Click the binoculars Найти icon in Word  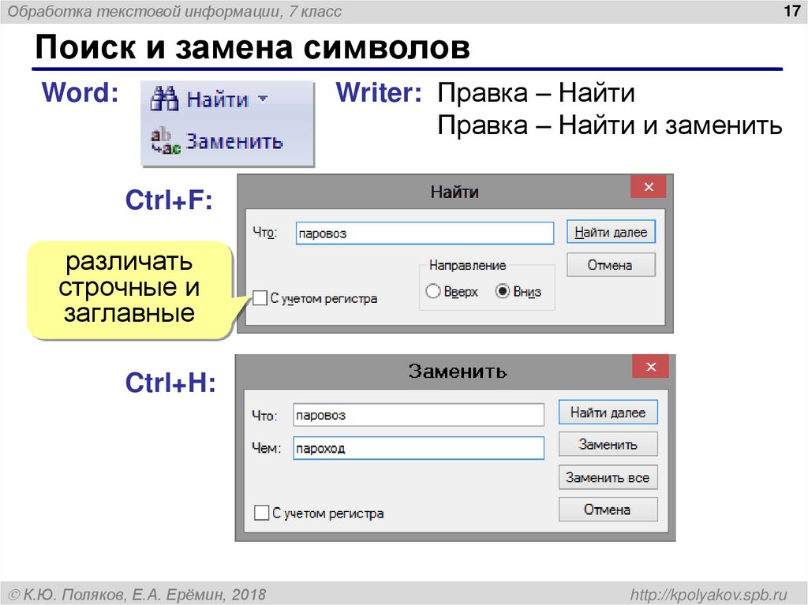point(164,98)
